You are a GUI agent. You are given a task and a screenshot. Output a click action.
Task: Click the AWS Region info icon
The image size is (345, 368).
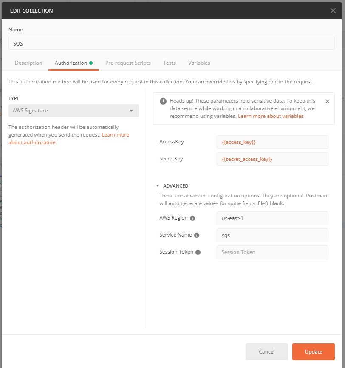(x=192, y=218)
